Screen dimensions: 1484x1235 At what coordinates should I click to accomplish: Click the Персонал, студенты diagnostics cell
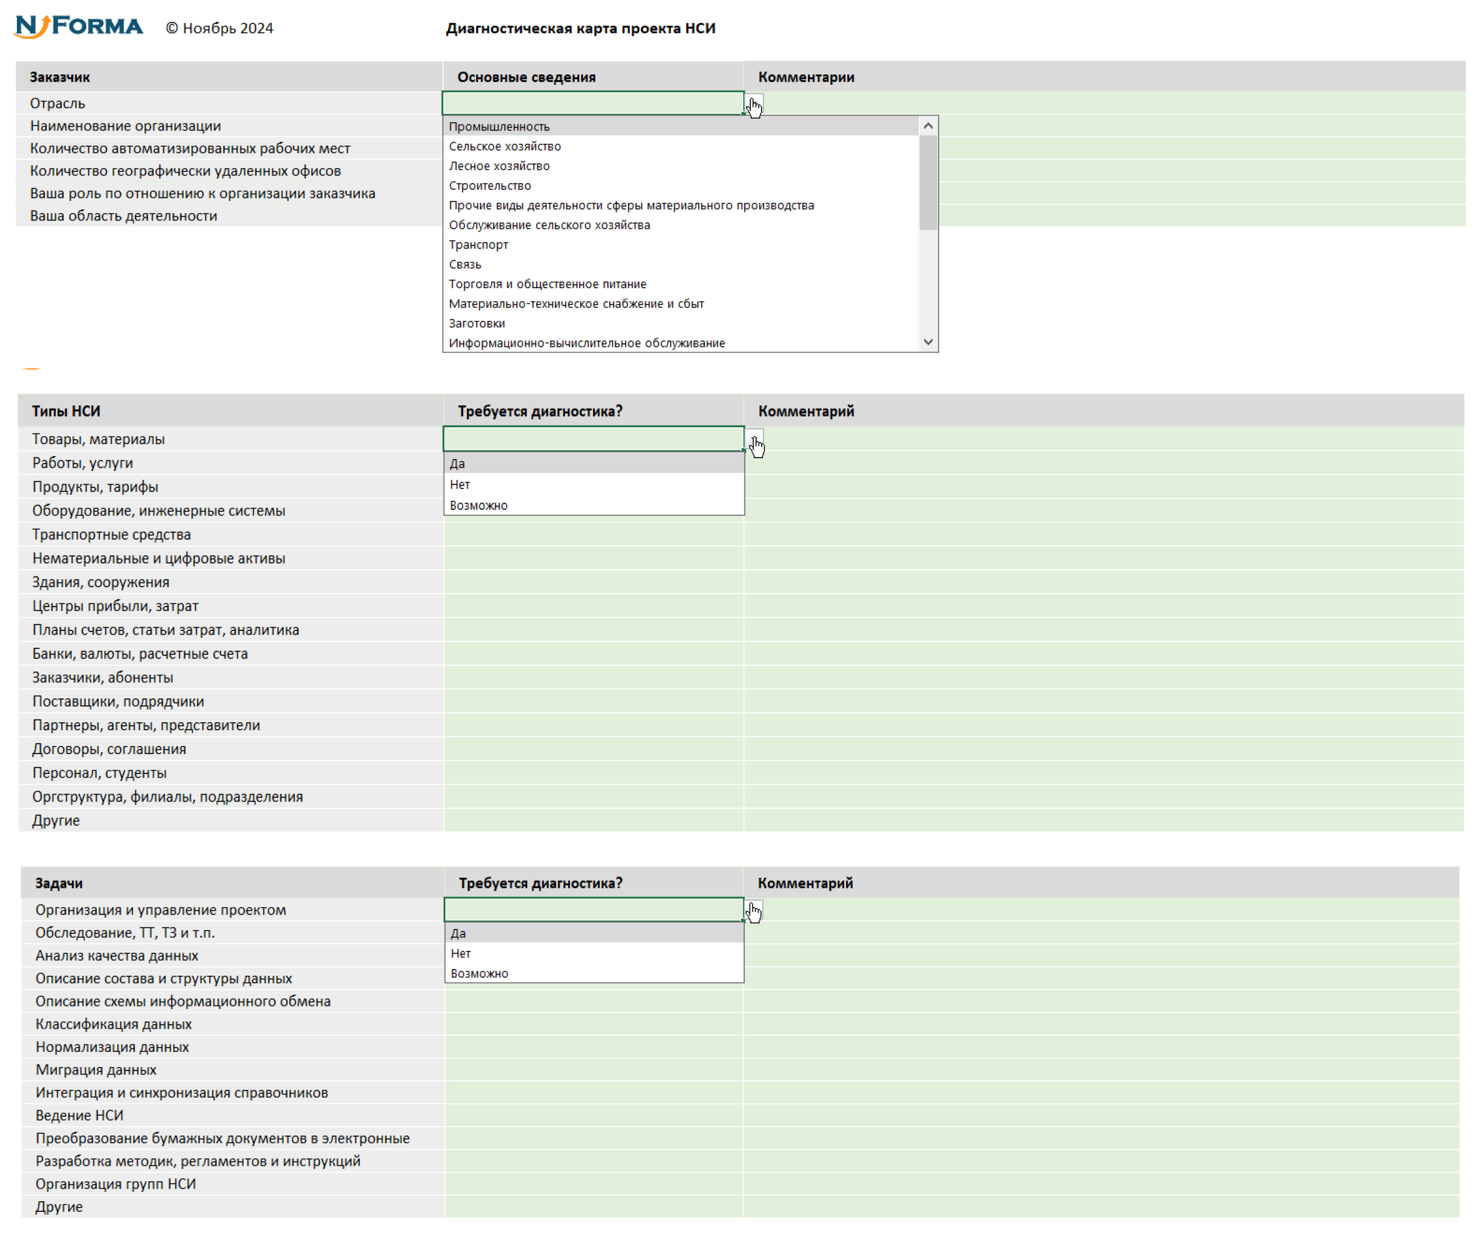pyautogui.click(x=594, y=773)
